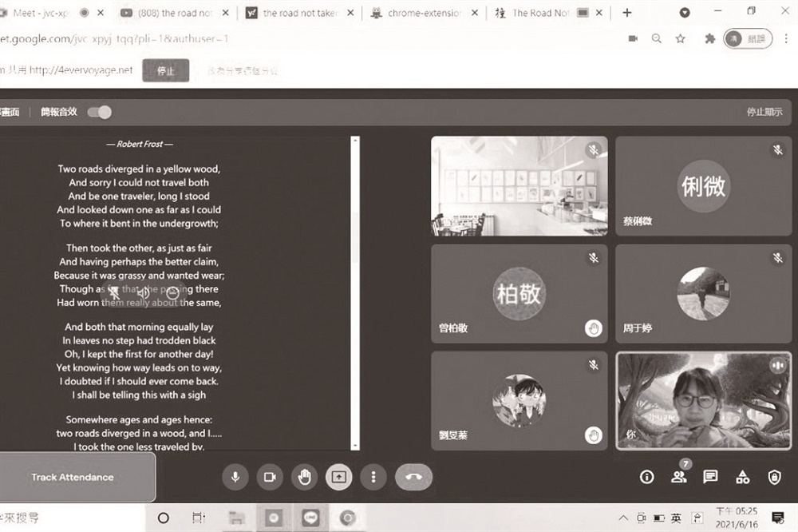Click the line "Somewhere ages and ages hence:"

[139, 419]
